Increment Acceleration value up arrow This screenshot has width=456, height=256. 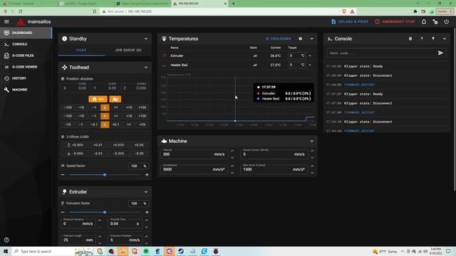coord(232,166)
